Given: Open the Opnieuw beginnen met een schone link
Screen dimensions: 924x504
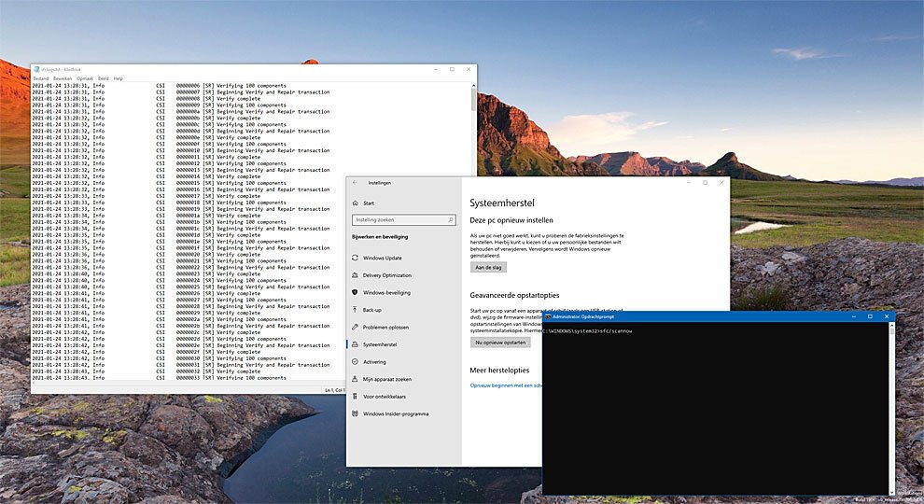Looking at the screenshot, I should coord(506,385).
